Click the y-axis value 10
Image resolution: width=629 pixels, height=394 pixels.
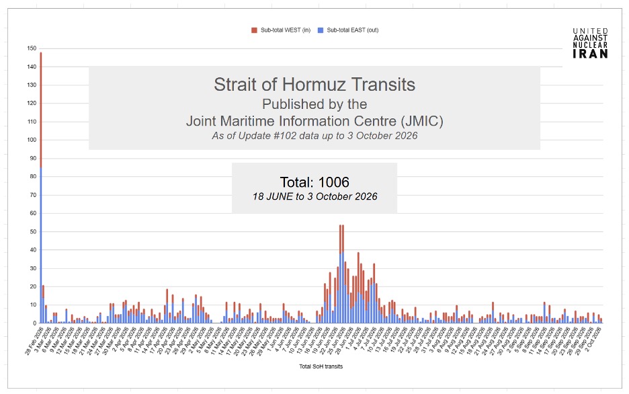[33, 305]
